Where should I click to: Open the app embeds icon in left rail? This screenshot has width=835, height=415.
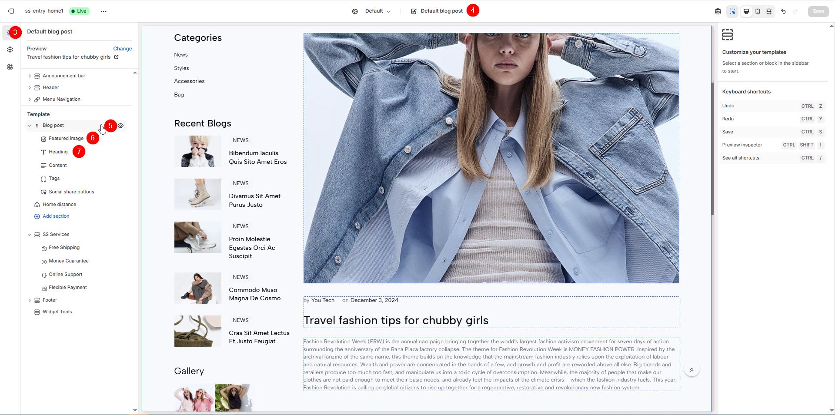10,67
